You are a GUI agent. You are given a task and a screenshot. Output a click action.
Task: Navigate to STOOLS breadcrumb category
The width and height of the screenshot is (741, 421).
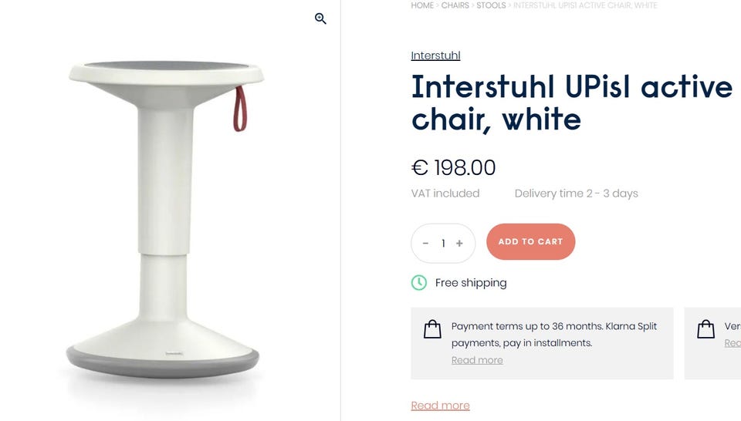(491, 5)
